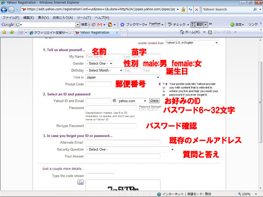Open the 編集(E) menu

pyautogui.click(x=28, y=18)
